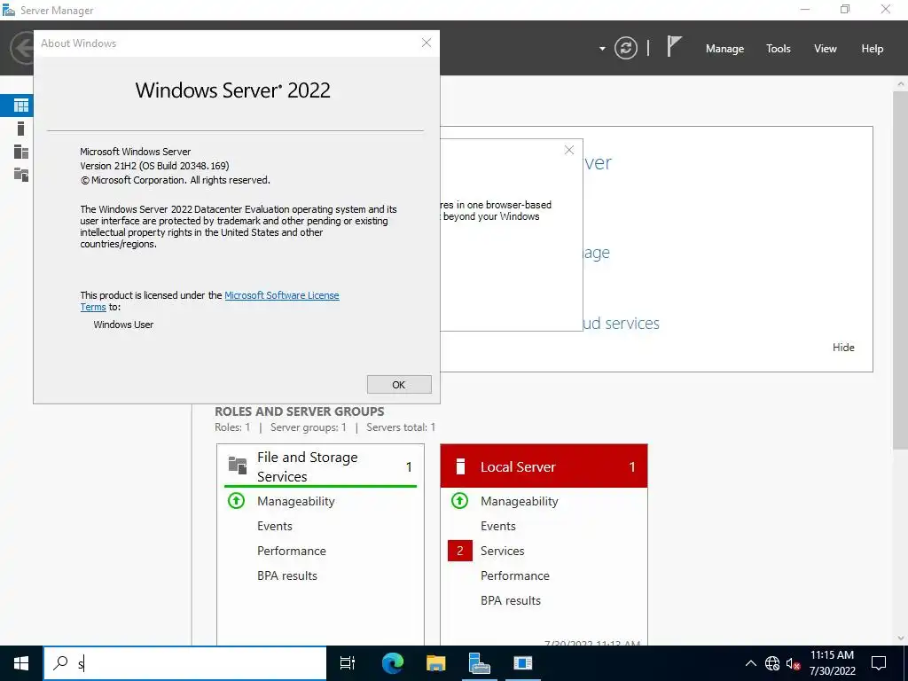Open the clock showing 11:15 AM

coord(832,663)
